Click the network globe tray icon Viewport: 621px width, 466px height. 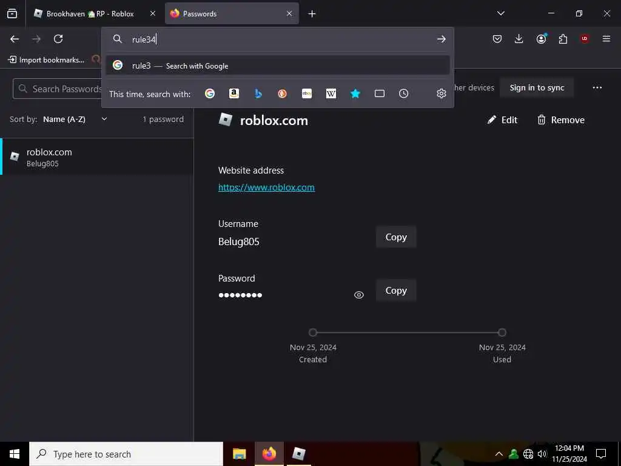(x=528, y=454)
